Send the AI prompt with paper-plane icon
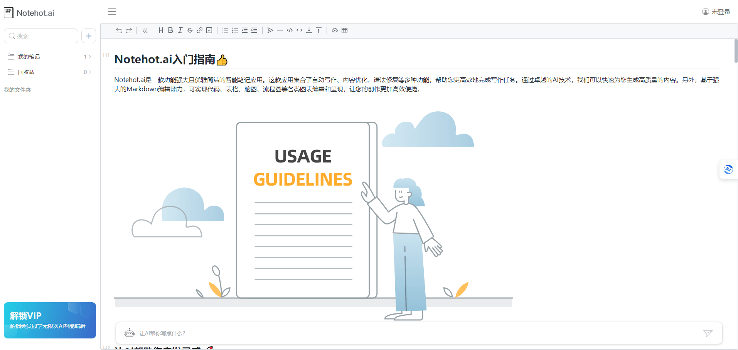 pyautogui.click(x=708, y=333)
